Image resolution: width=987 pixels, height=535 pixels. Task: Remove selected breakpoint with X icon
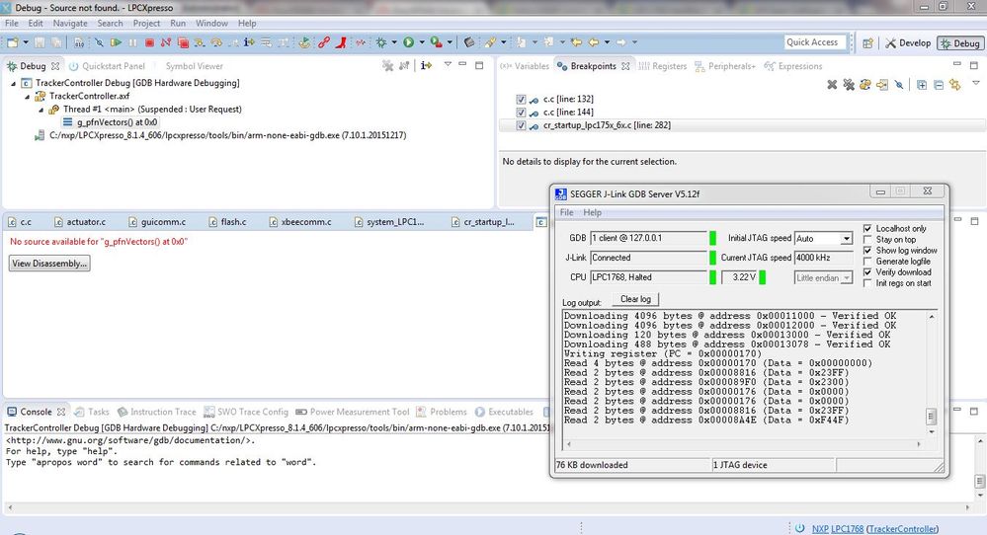(832, 84)
